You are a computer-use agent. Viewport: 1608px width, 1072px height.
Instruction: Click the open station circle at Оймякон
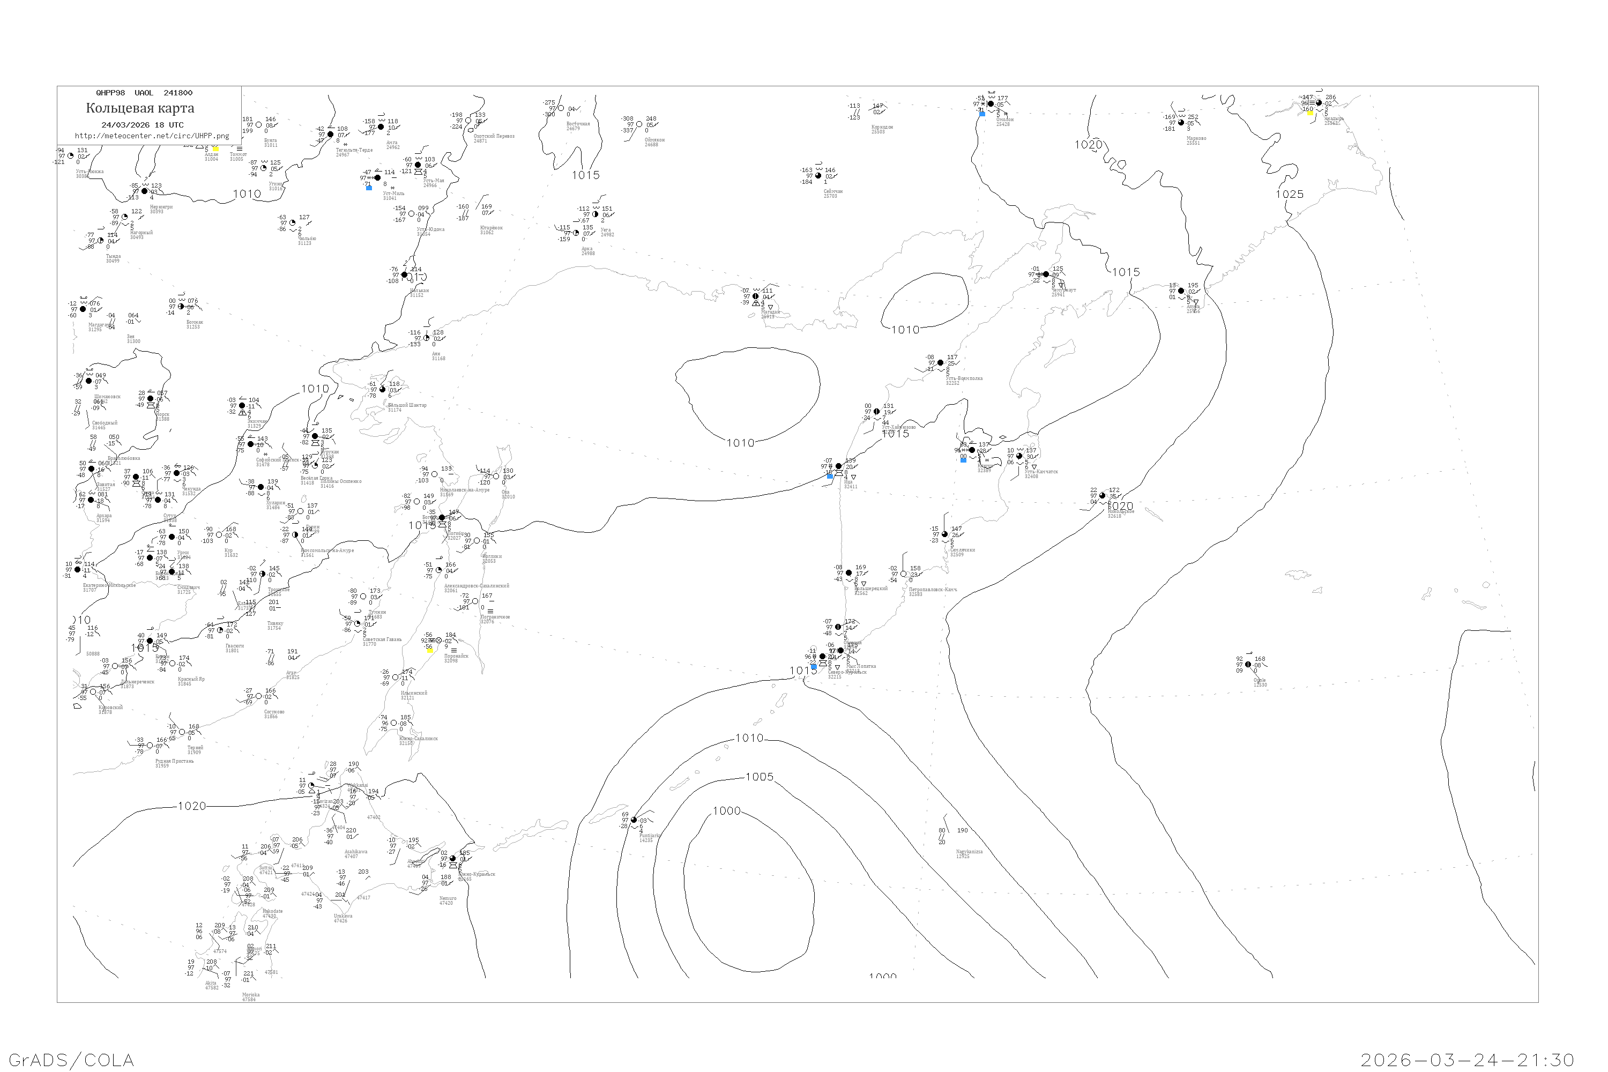click(x=639, y=124)
